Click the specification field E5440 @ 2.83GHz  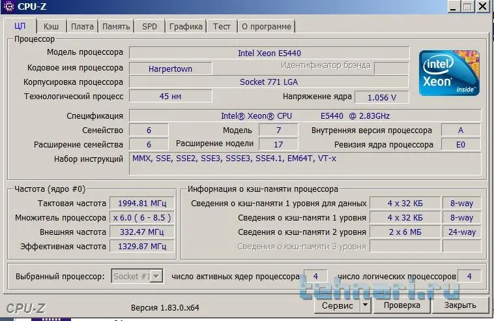[x=305, y=115]
